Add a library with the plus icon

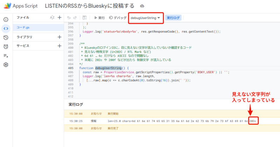point(59,37)
